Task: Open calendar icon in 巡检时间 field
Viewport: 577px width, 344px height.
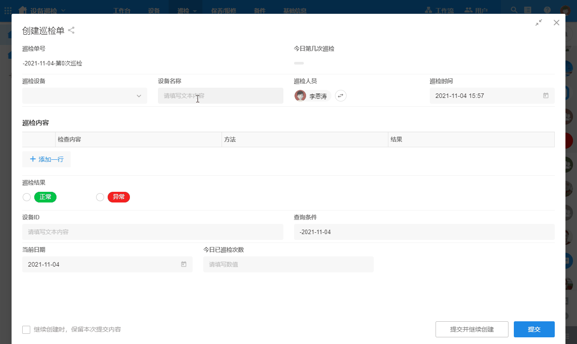Action: pyautogui.click(x=546, y=96)
